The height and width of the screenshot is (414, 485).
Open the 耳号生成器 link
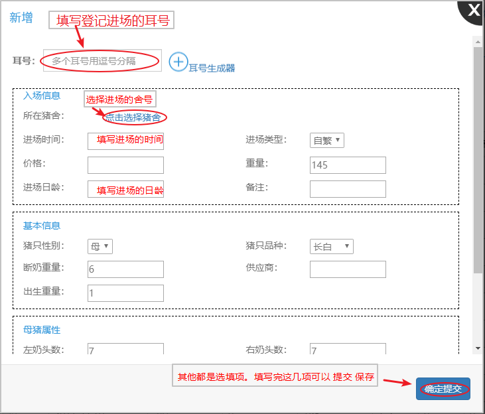(212, 68)
